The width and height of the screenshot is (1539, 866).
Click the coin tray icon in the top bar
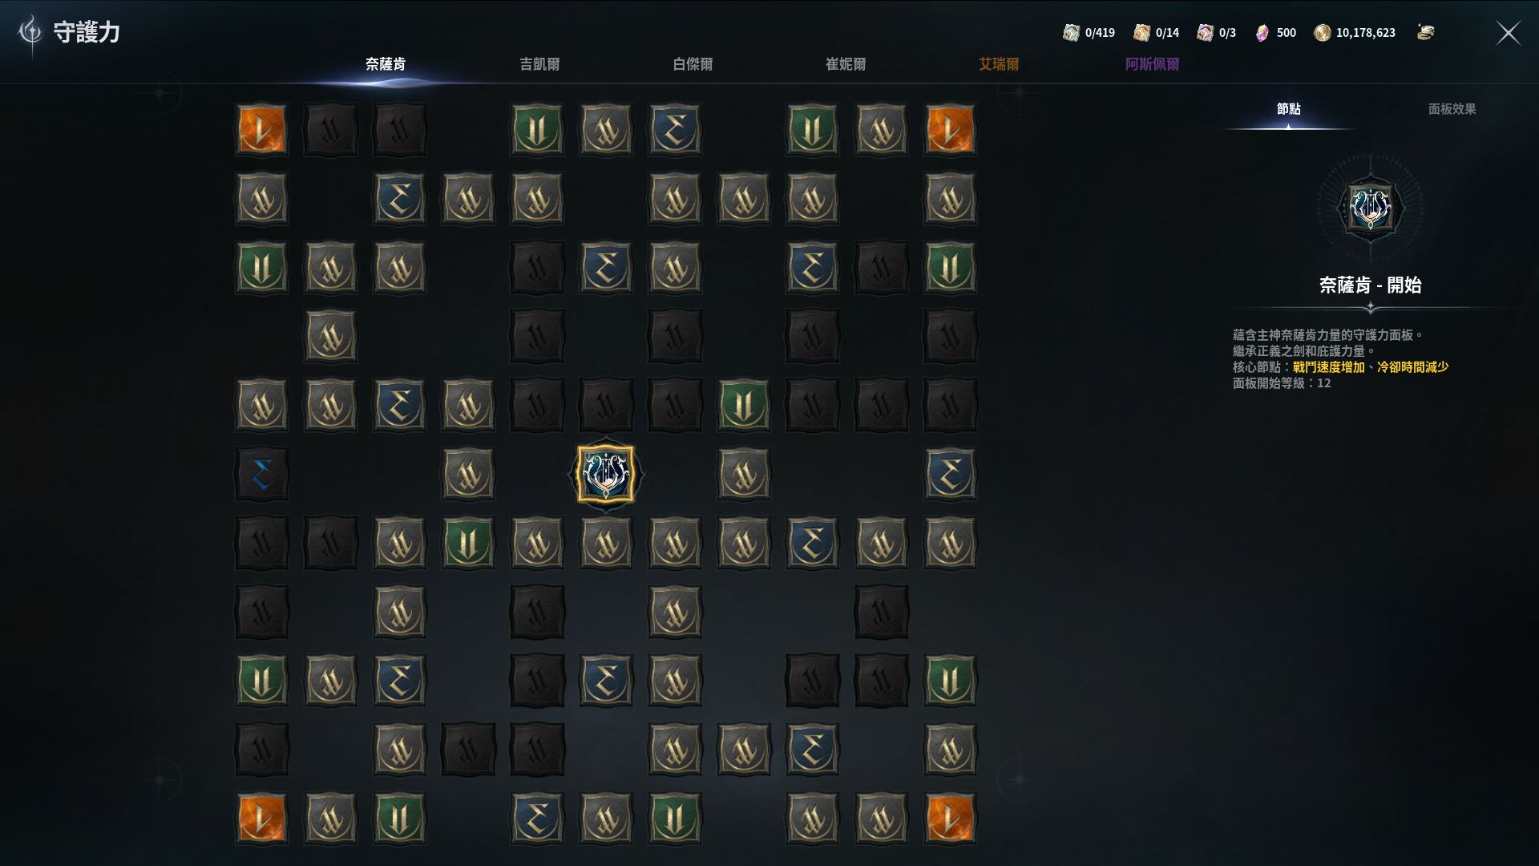pyautogui.click(x=1425, y=32)
